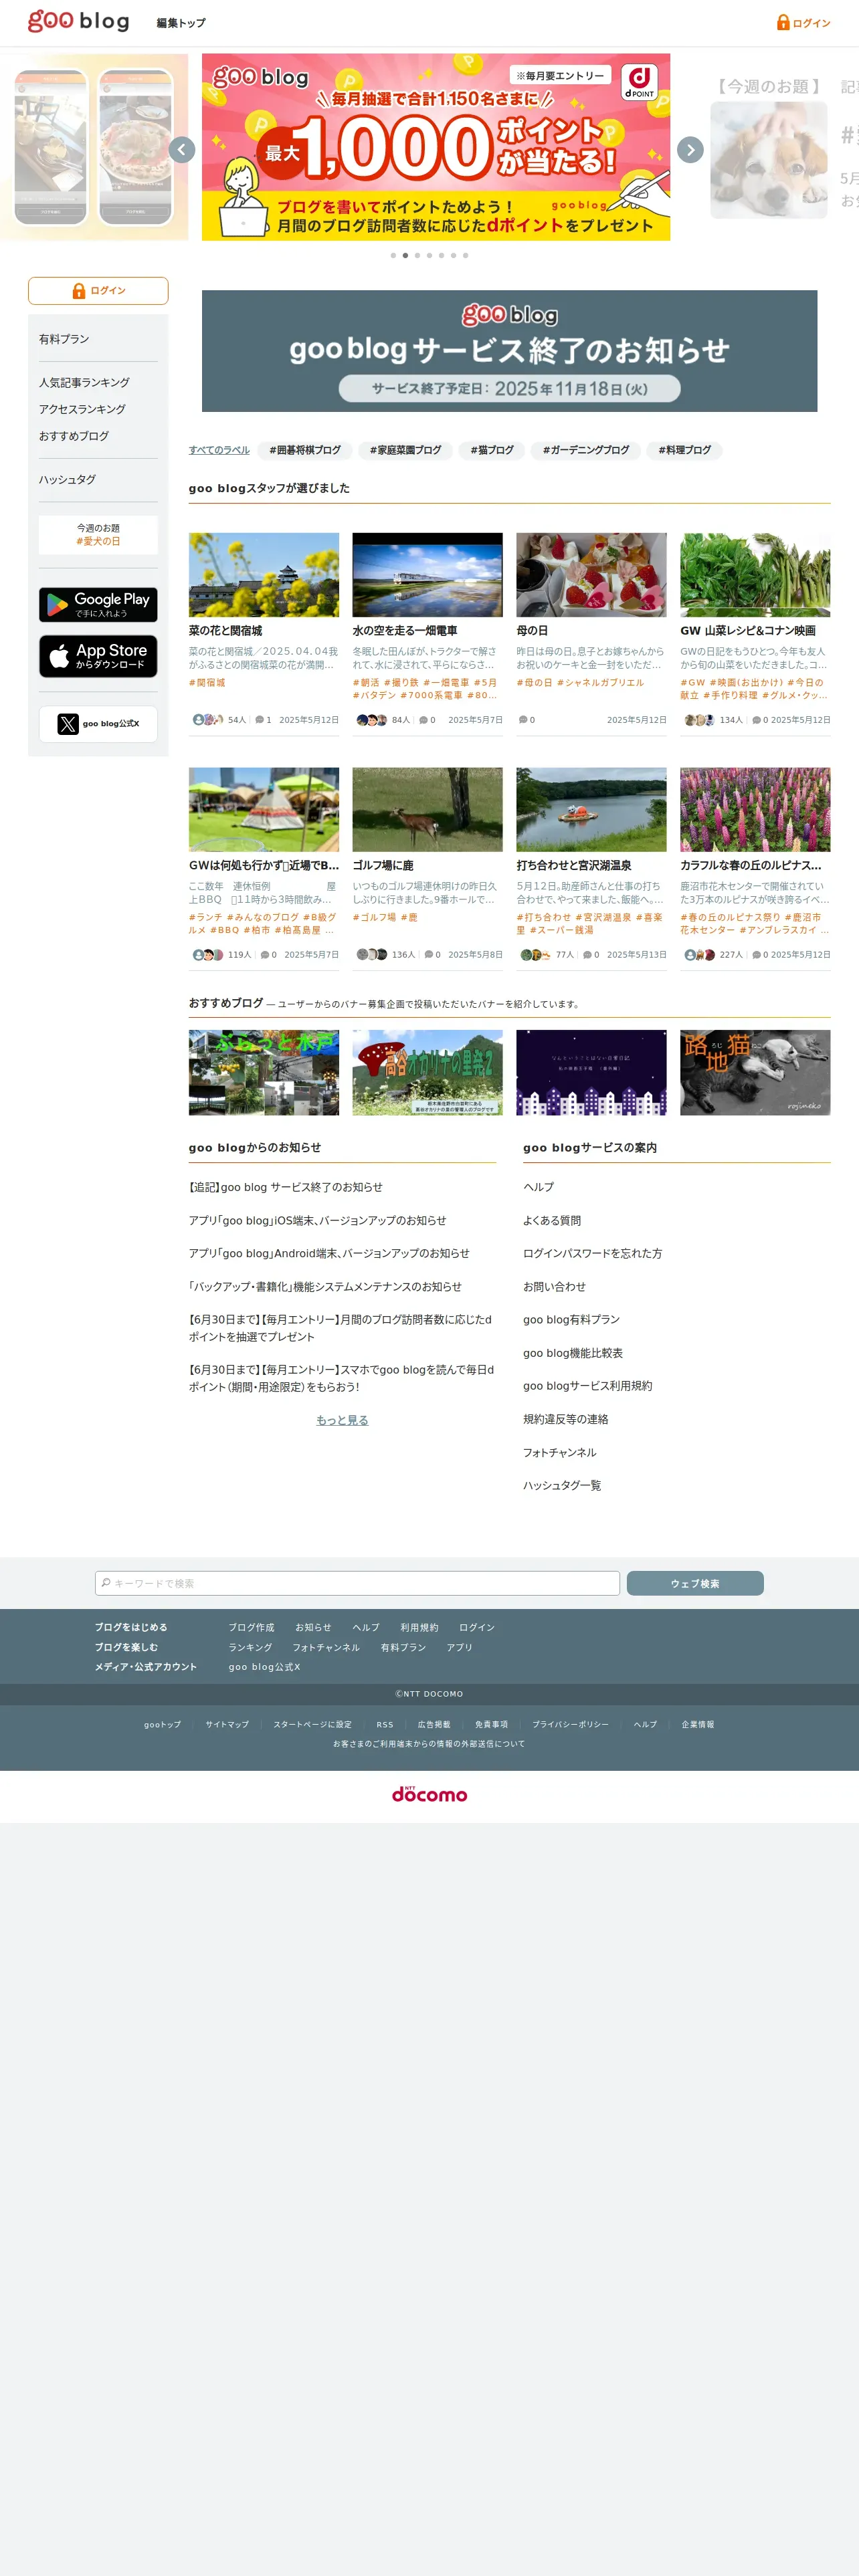The image size is (859, 2576).
Task: Click the 今週のお題 dog picture
Action: (769, 160)
